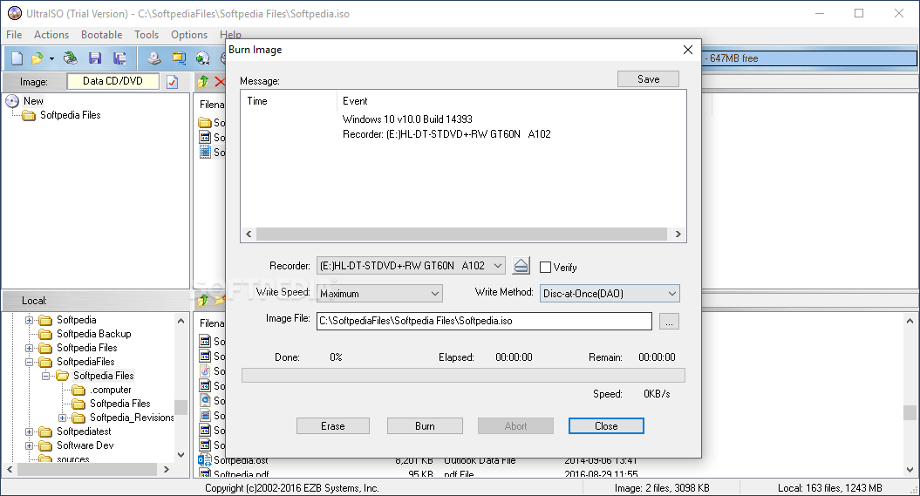Select the .computer folder
920x496 pixels.
[x=110, y=390]
